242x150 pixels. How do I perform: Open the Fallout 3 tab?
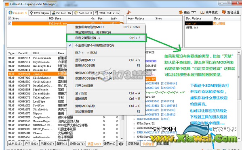(83, 13)
